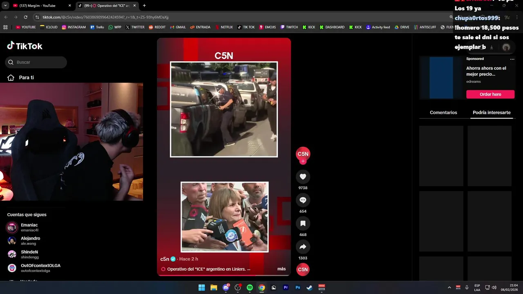Image resolution: width=523 pixels, height=294 pixels.
Task: Open the EMOJIS bookmark
Action: pos(268,27)
